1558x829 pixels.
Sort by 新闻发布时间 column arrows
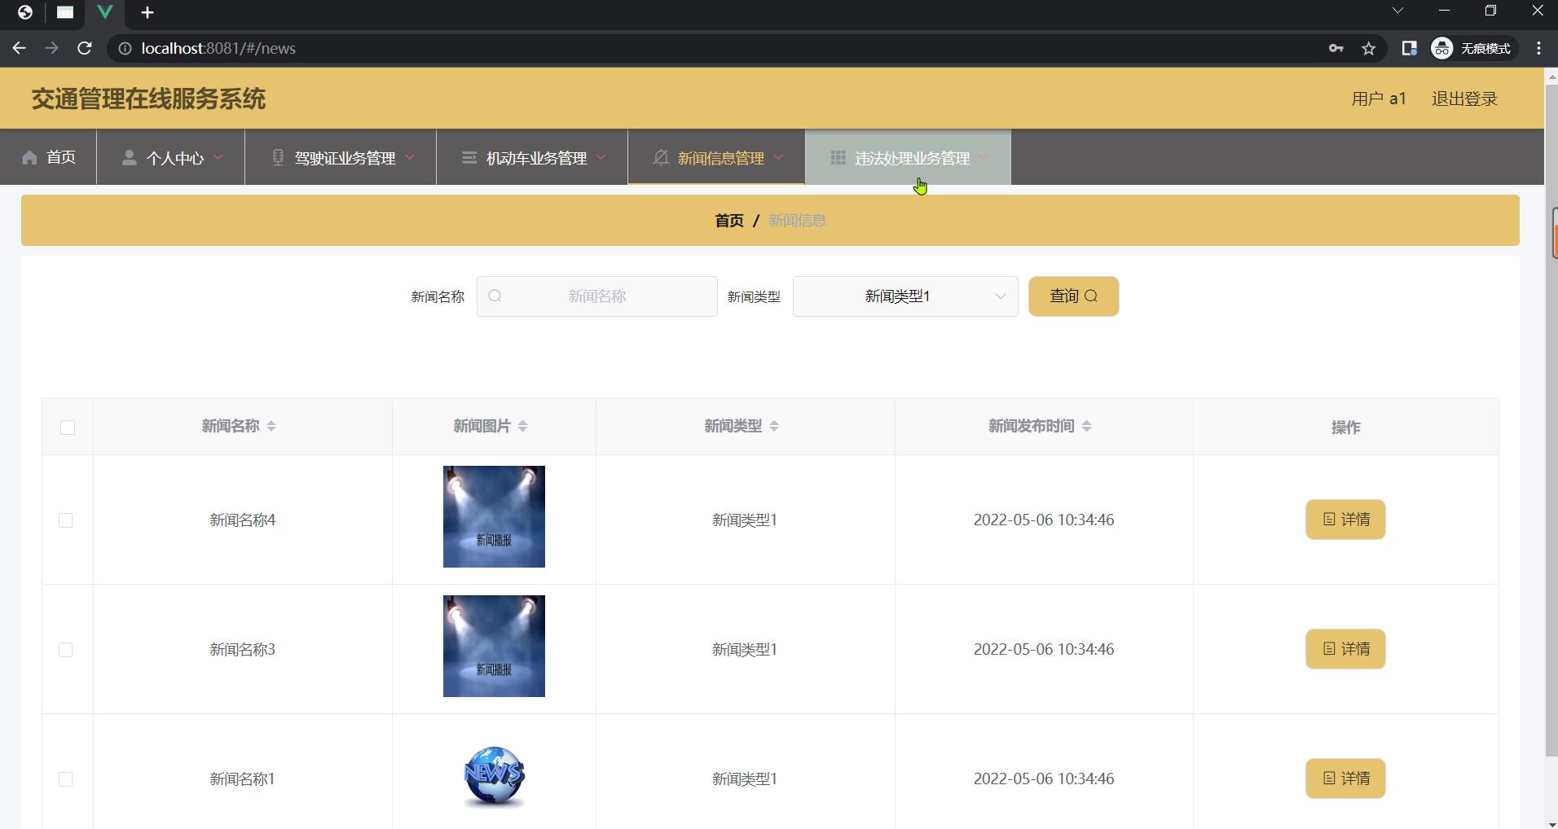(1086, 427)
